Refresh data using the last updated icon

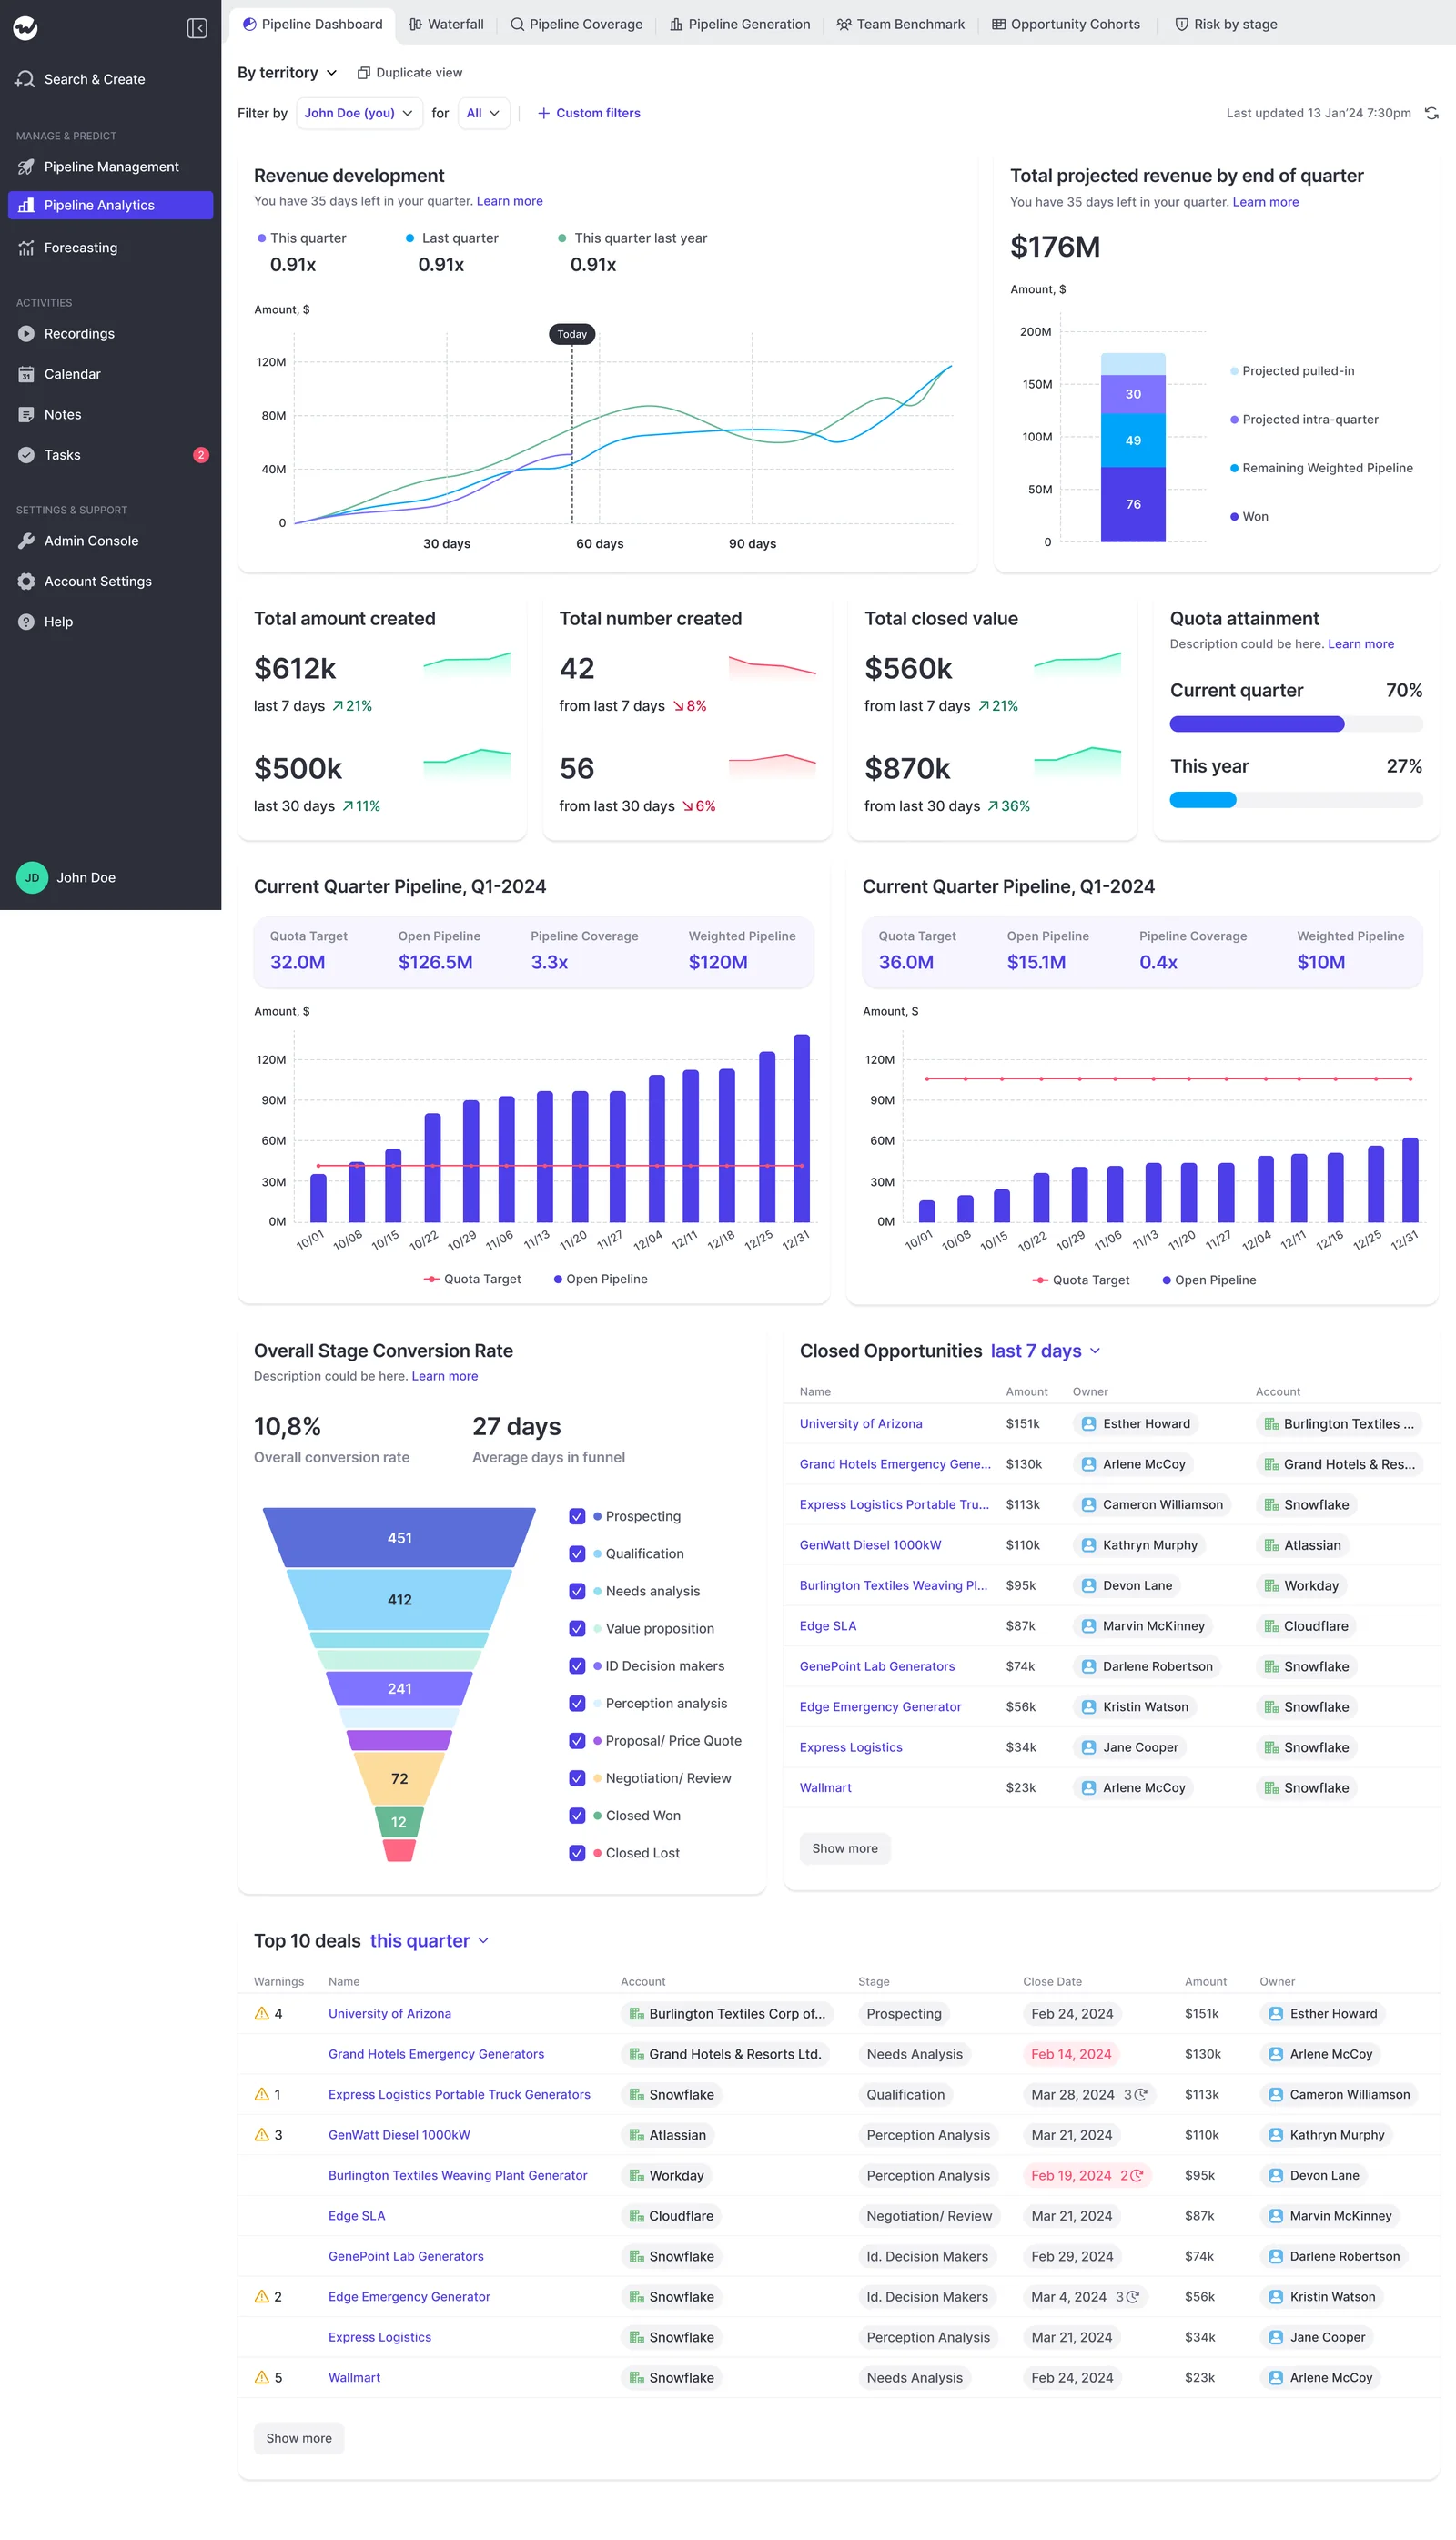tap(1431, 113)
